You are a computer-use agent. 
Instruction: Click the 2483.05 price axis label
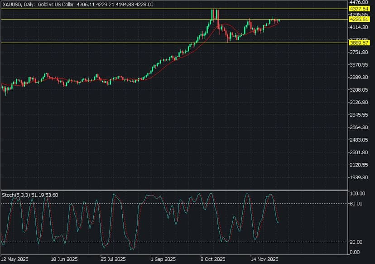[x=357, y=140]
